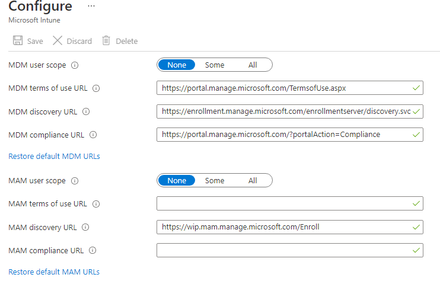Click the MAM compliance URL label

click(46, 250)
